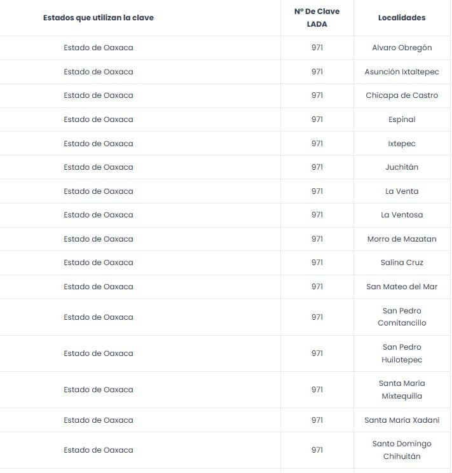This screenshot has width=452, height=473.
Task: Select the Asunción Ixtaltepec cell
Action: [402, 72]
